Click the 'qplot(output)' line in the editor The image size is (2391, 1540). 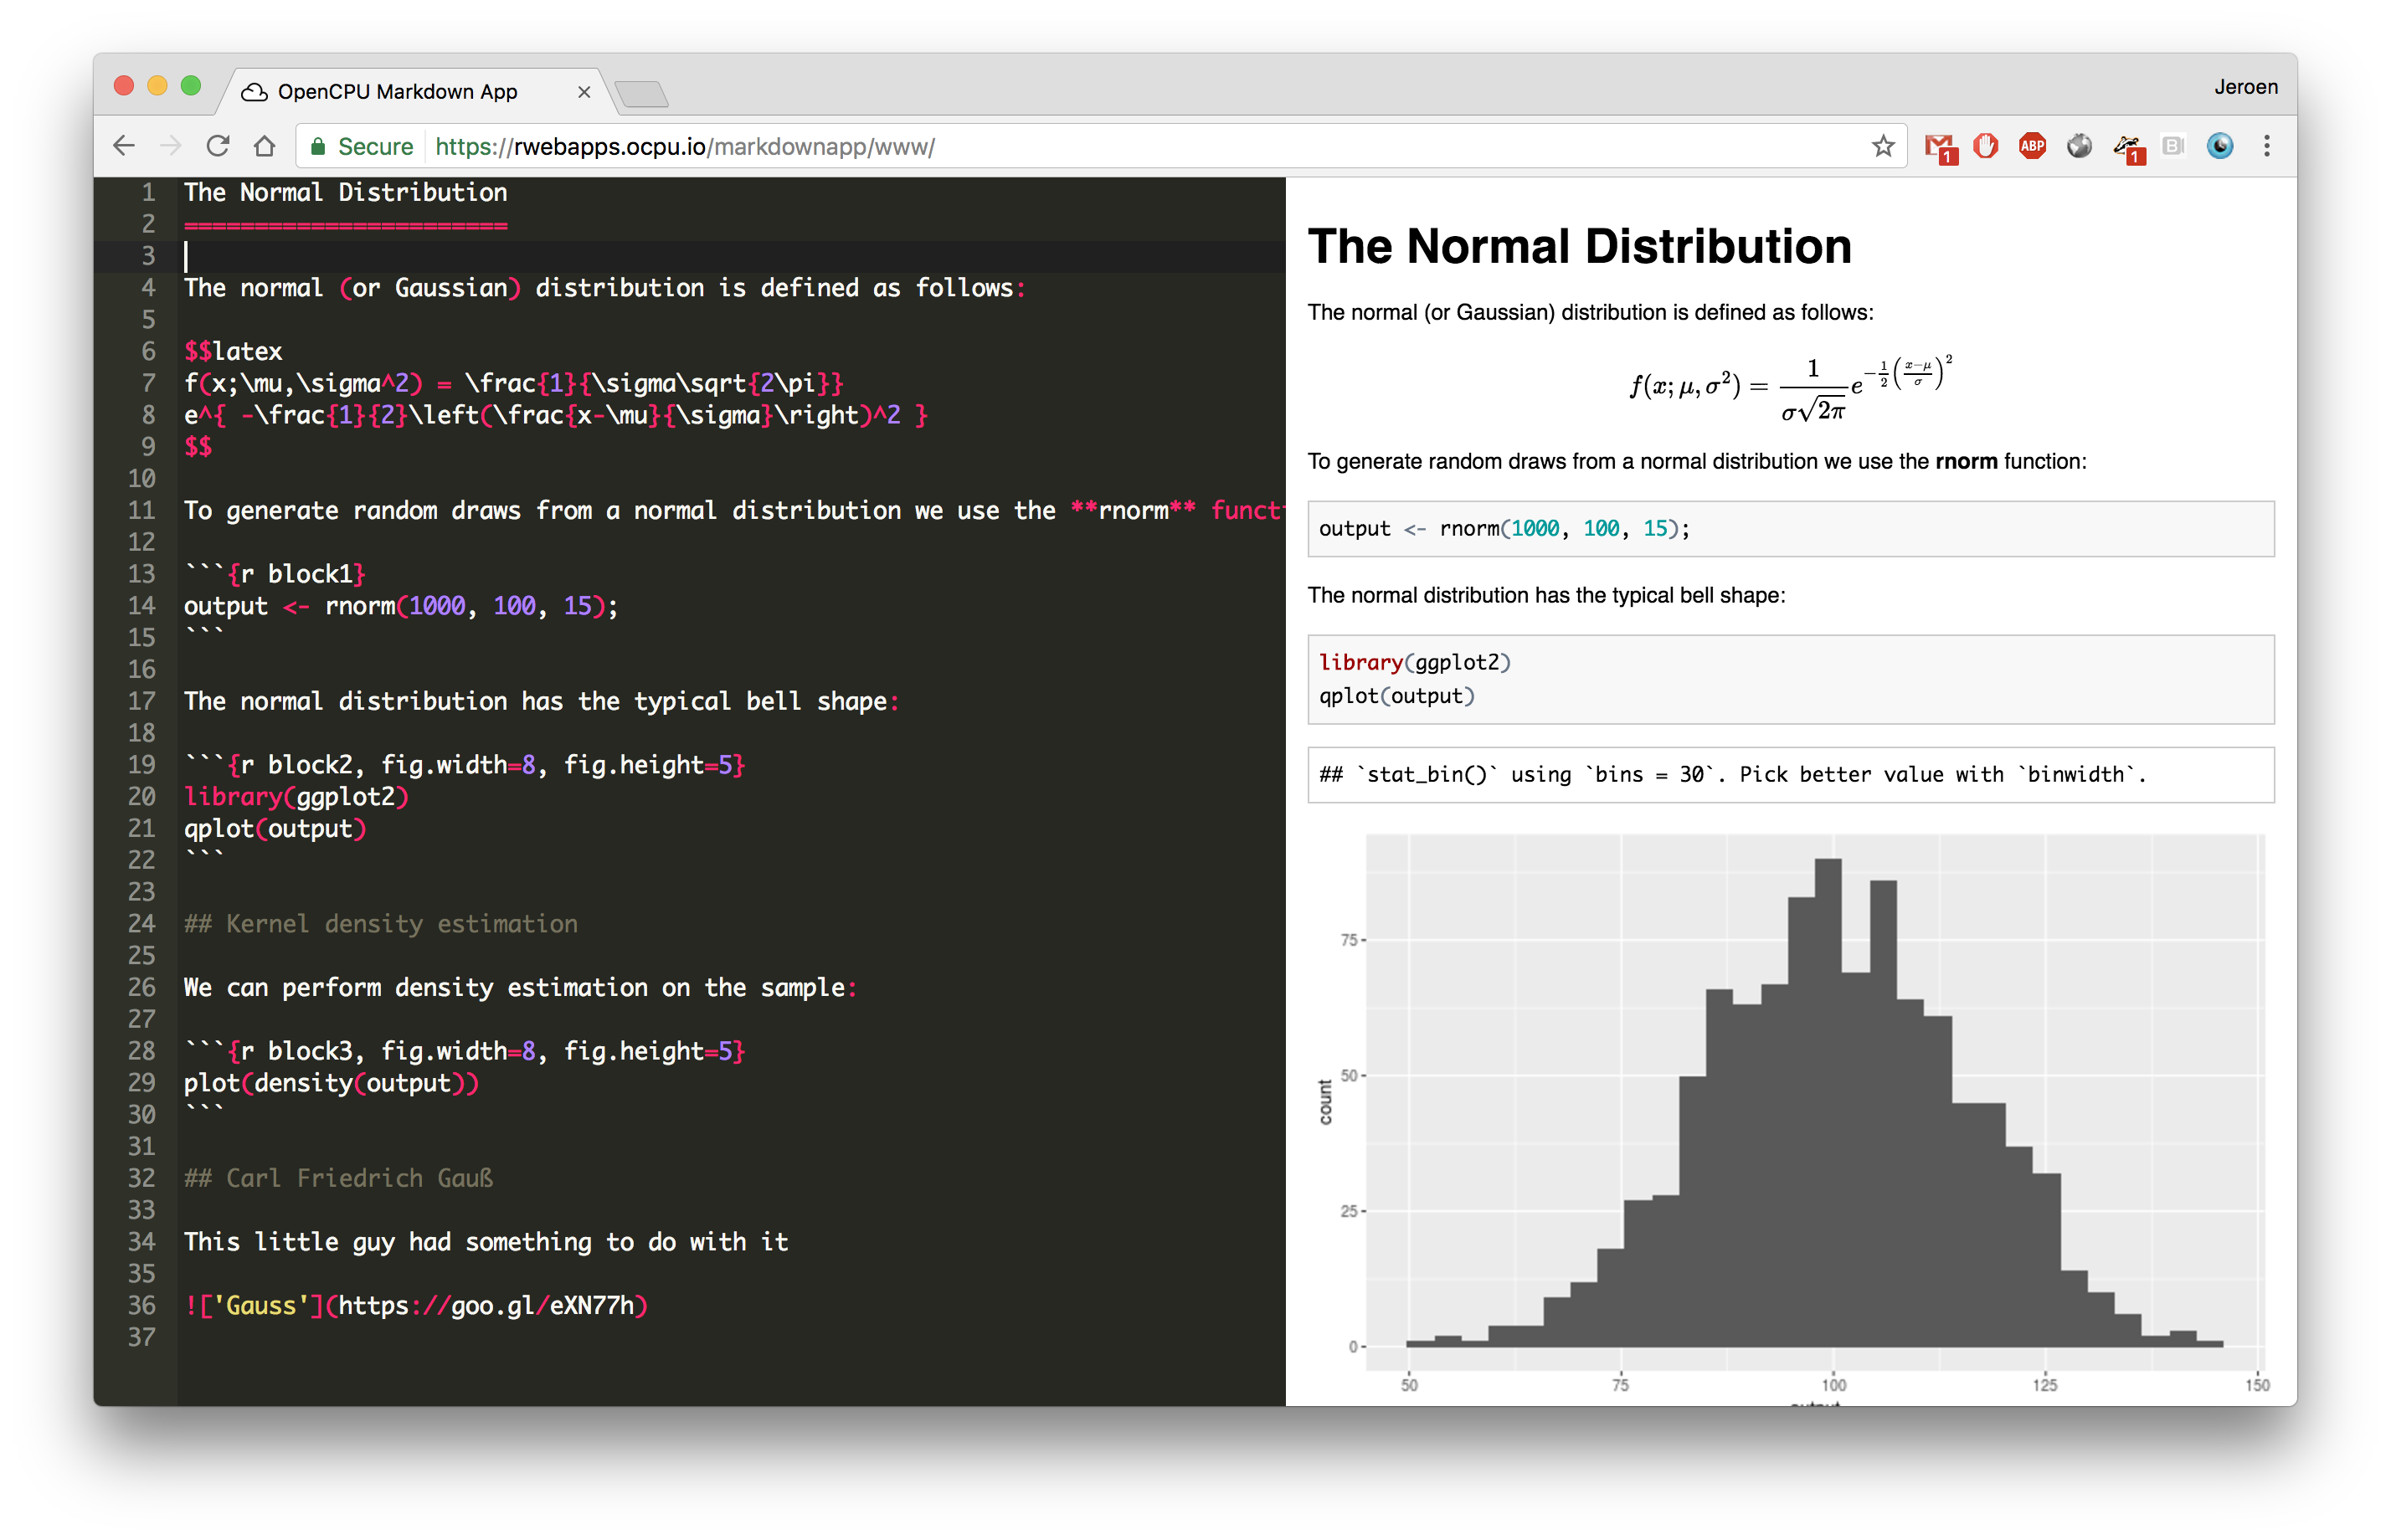(x=275, y=829)
